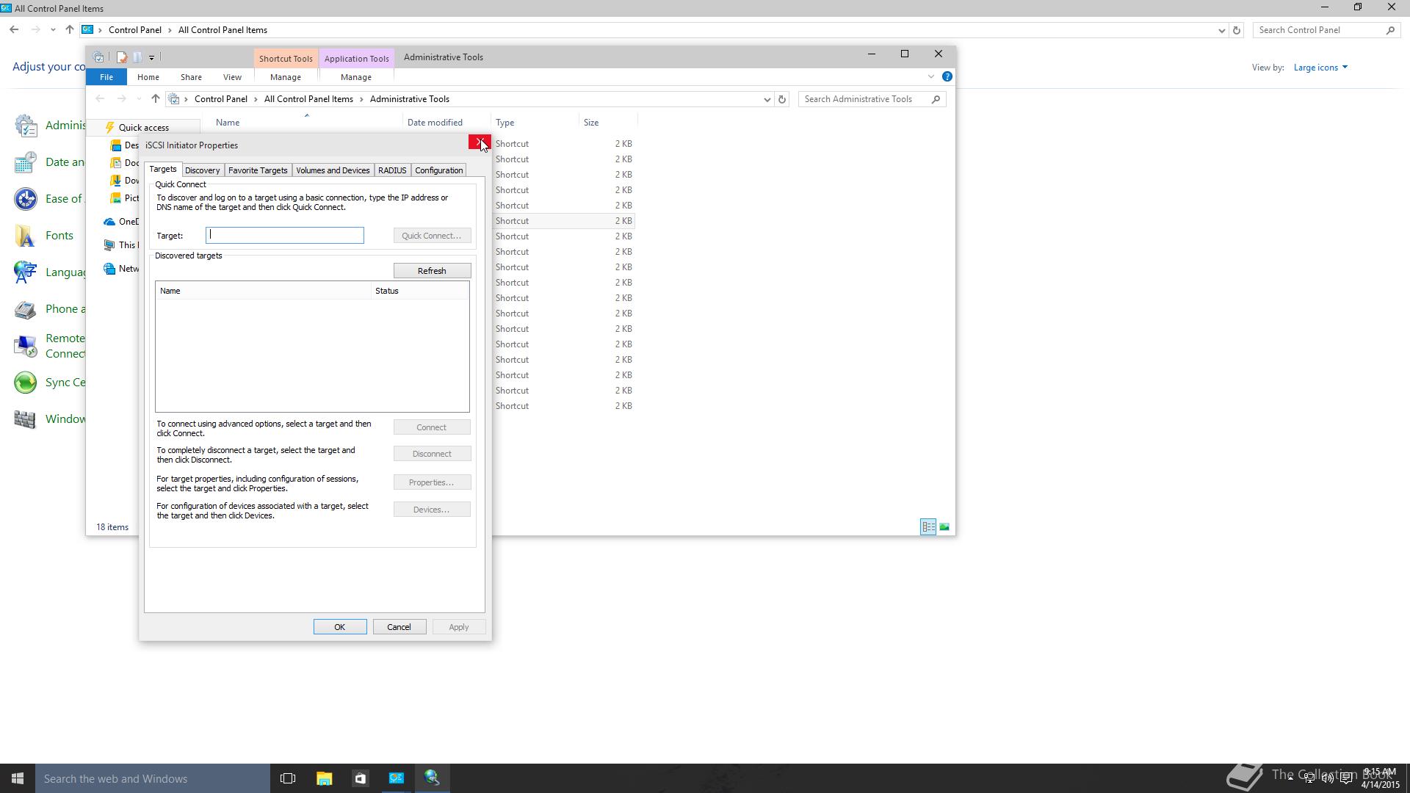The width and height of the screenshot is (1410, 793).
Task: Click OK in iSCSI Initiator Properties
Action: (340, 627)
